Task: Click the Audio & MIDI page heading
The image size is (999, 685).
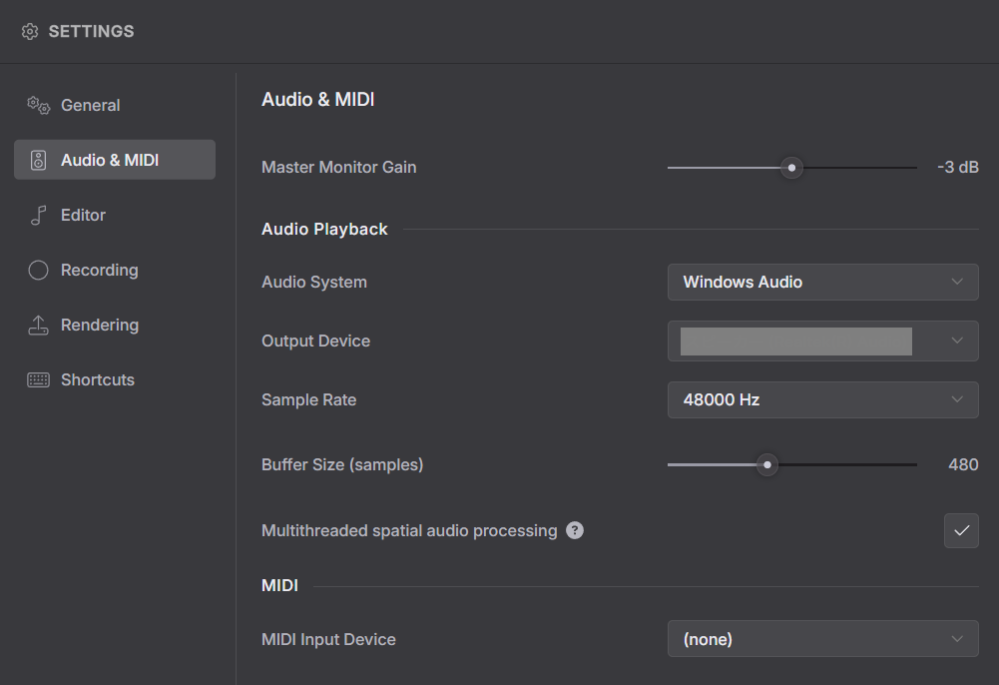Action: pos(318,100)
